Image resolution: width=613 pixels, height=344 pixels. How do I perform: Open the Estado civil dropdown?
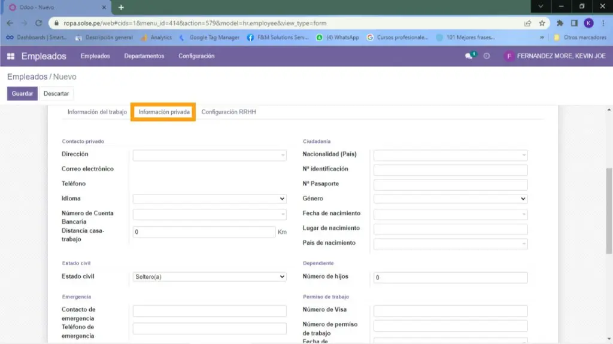[210, 277]
